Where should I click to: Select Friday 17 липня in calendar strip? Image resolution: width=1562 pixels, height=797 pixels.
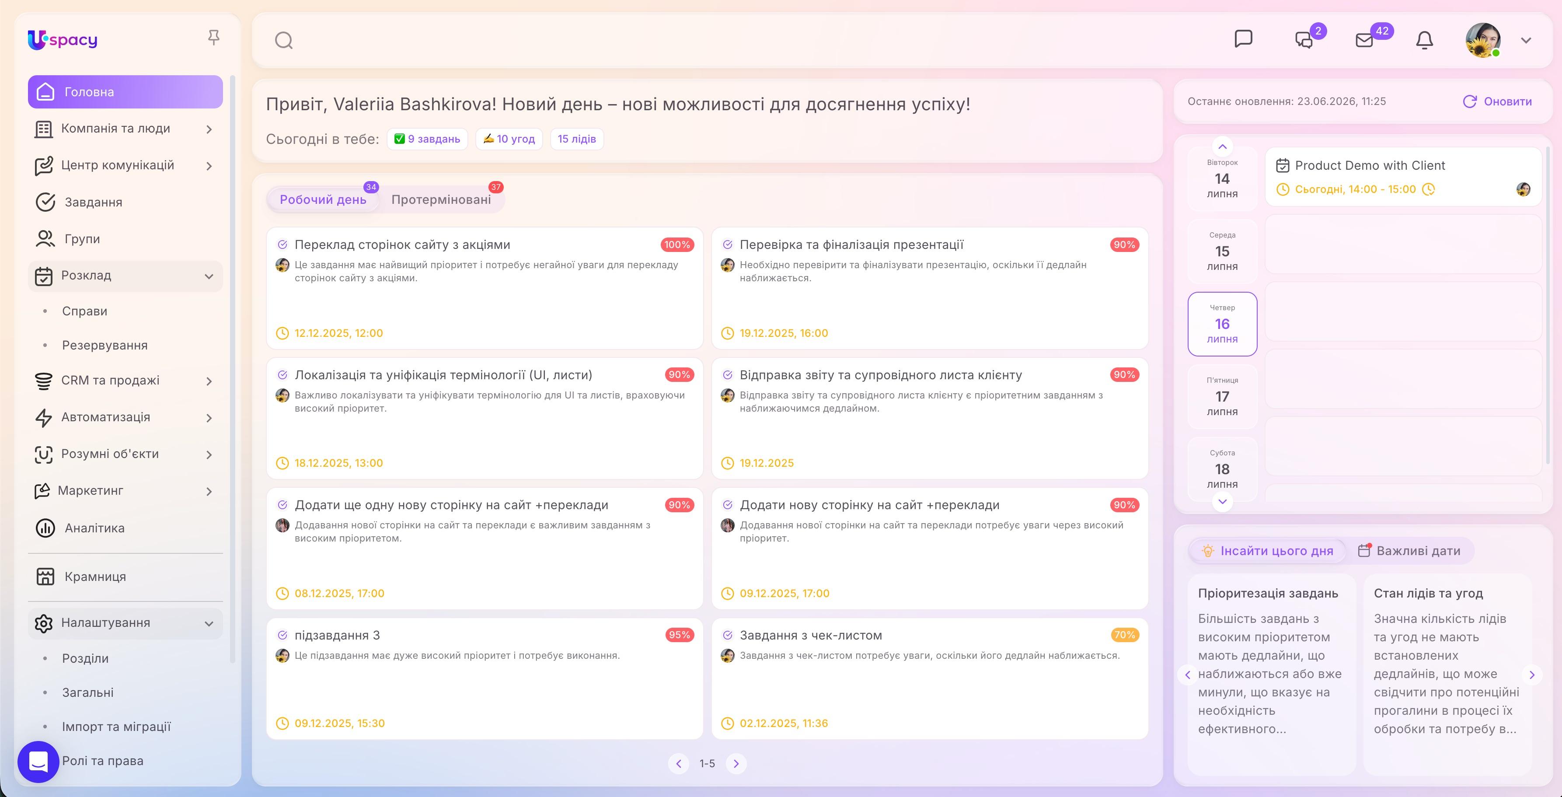1222,397
